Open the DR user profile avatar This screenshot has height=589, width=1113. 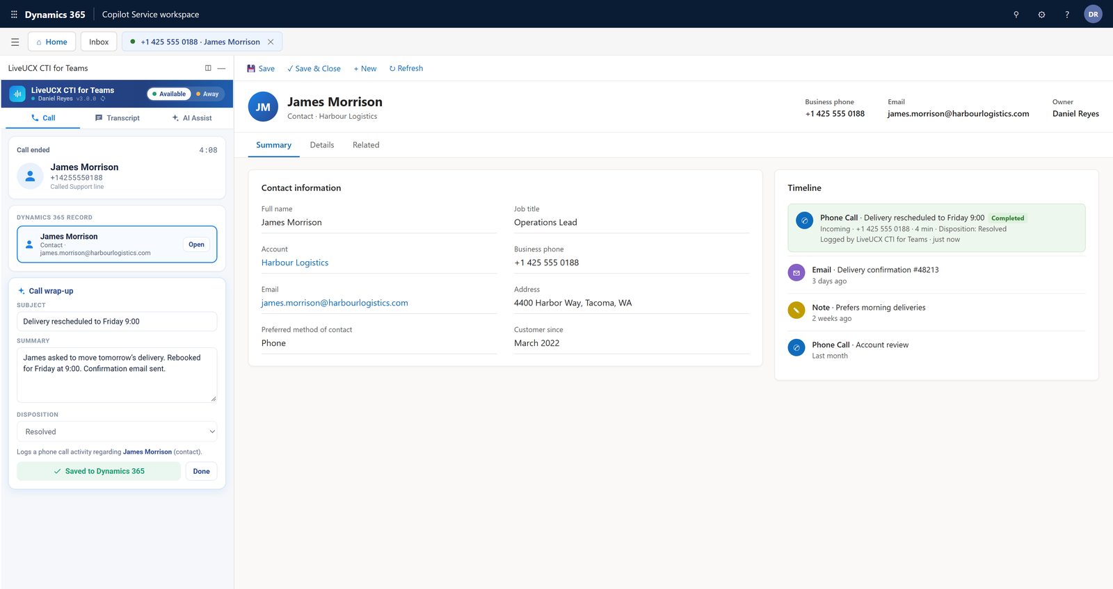[1094, 15]
